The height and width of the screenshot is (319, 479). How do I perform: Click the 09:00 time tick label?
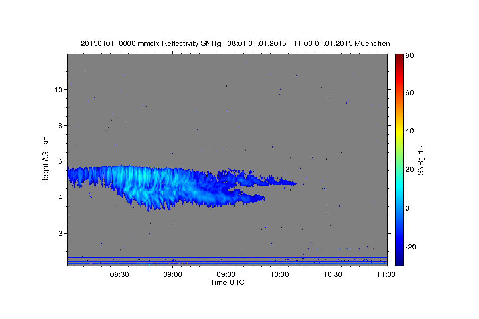pyautogui.click(x=172, y=274)
